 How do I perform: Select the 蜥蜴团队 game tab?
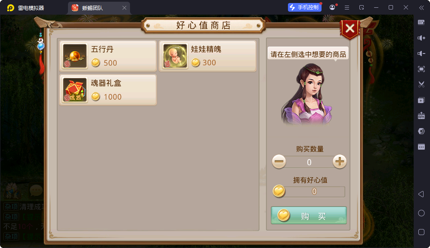[x=99, y=8]
